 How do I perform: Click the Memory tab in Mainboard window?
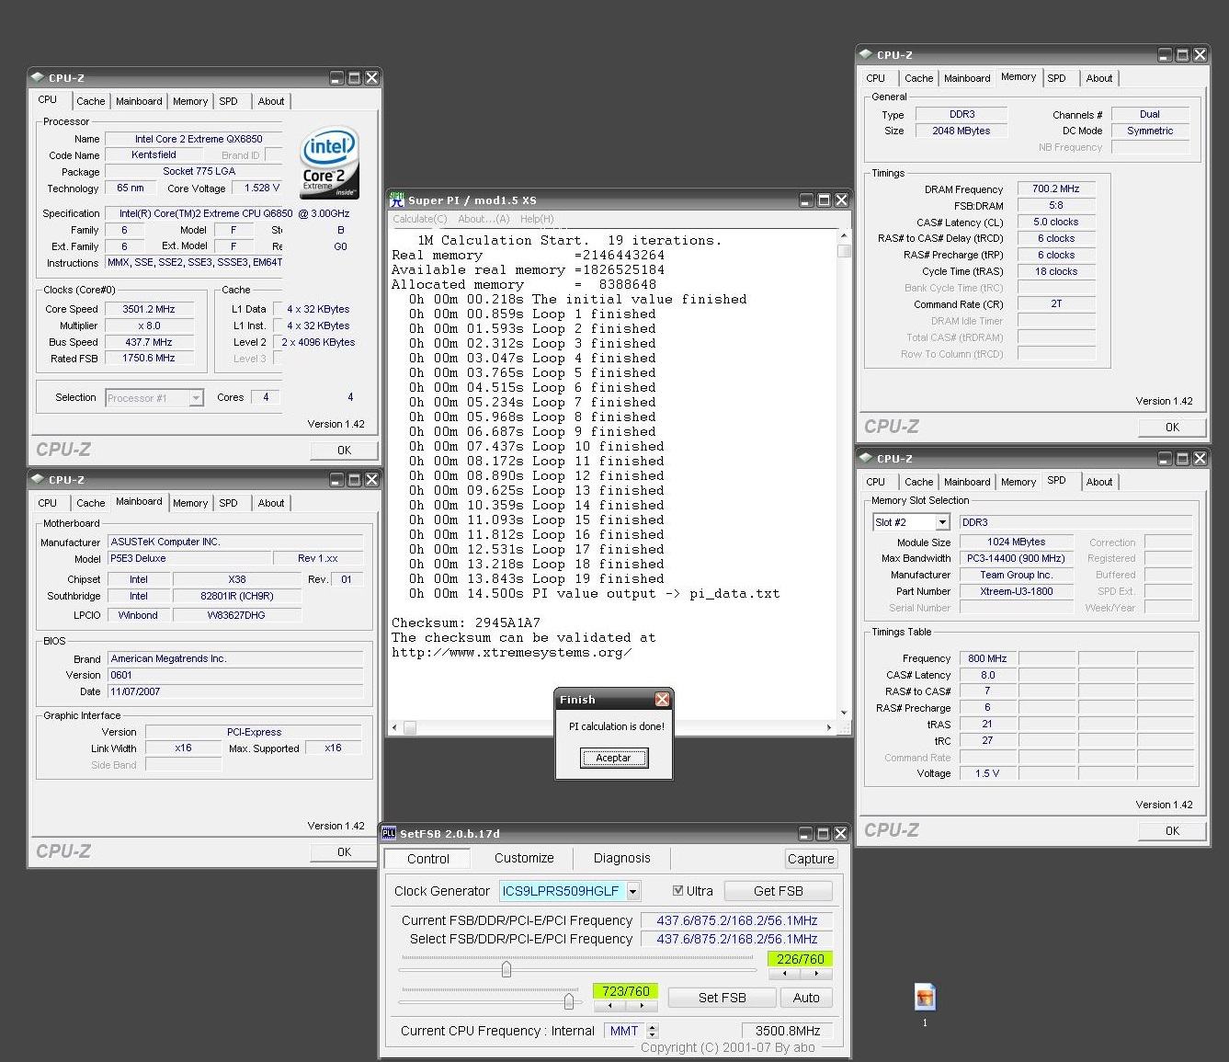[190, 503]
